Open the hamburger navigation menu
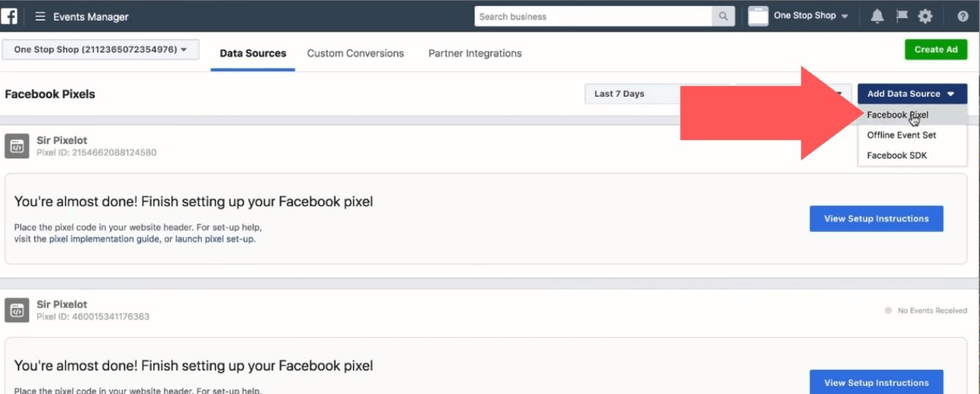The height and width of the screenshot is (394, 980). click(40, 17)
